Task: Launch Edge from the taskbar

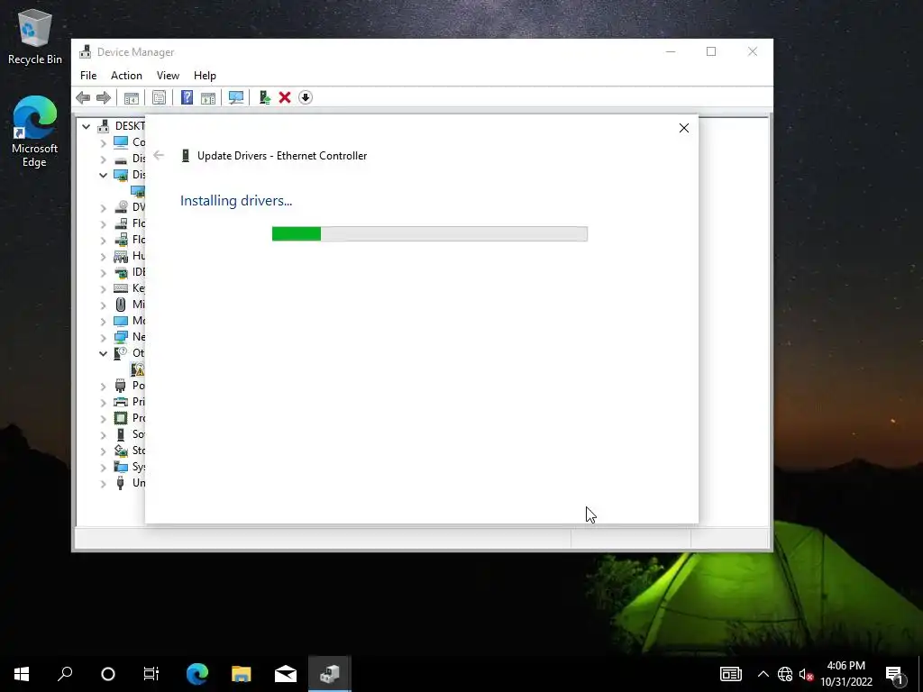Action: [x=197, y=674]
